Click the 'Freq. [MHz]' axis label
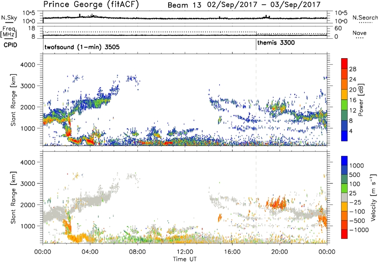The image size is (378, 262). [x=9, y=32]
